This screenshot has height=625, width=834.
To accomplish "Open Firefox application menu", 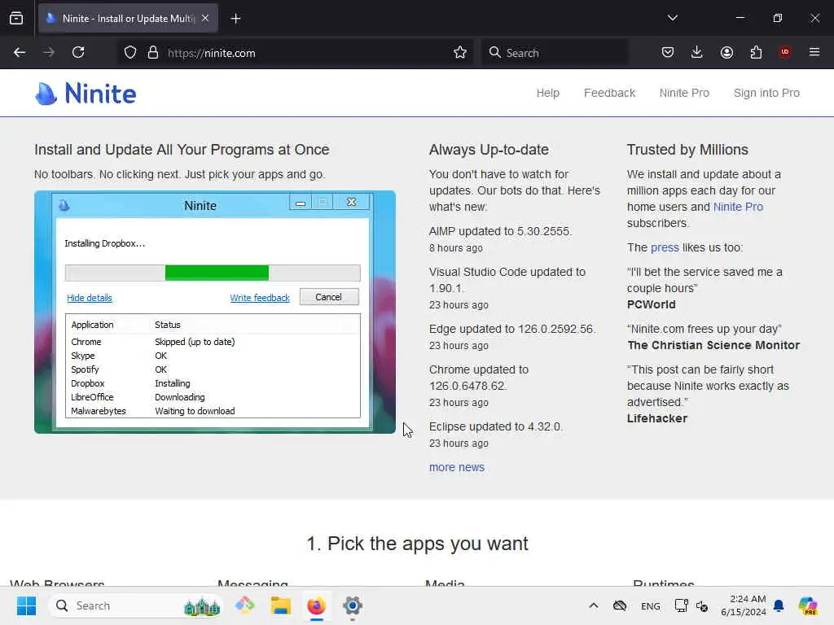I will click(814, 53).
